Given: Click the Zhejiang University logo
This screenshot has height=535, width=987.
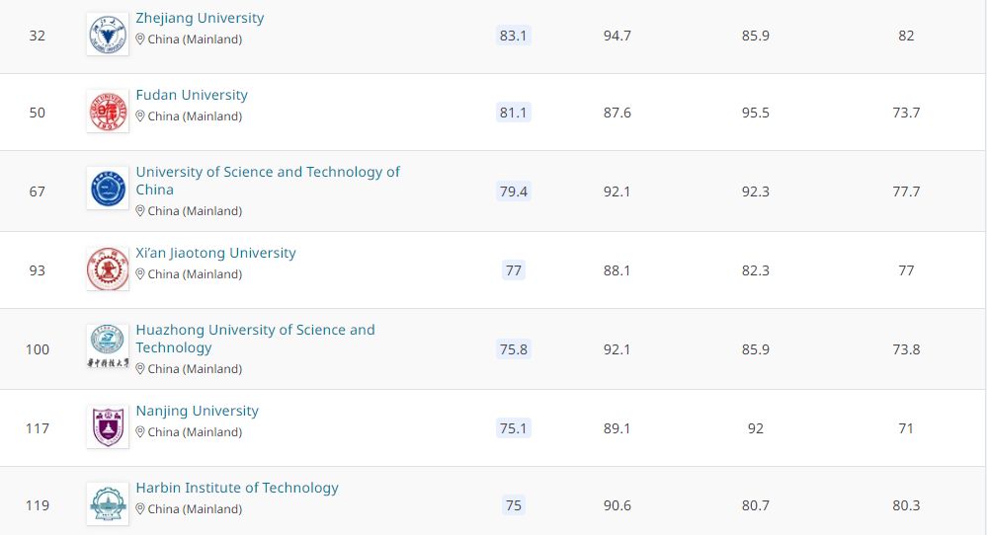Looking at the screenshot, I should 107,35.
